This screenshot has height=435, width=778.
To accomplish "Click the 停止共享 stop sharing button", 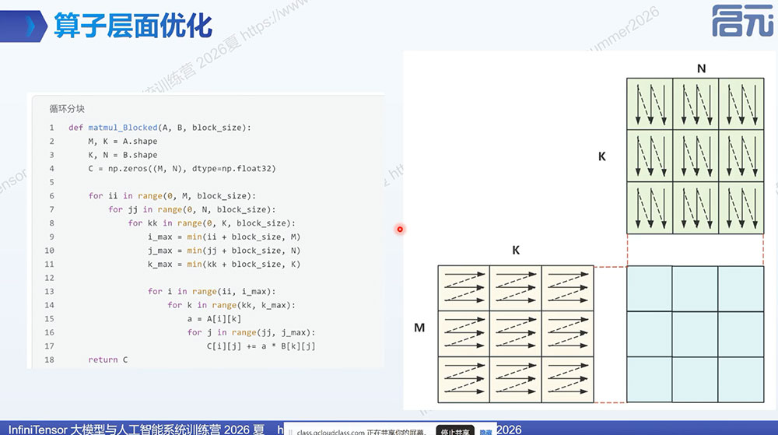I will 455,431.
